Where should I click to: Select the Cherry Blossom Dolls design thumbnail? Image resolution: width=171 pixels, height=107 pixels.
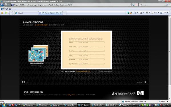(38, 54)
